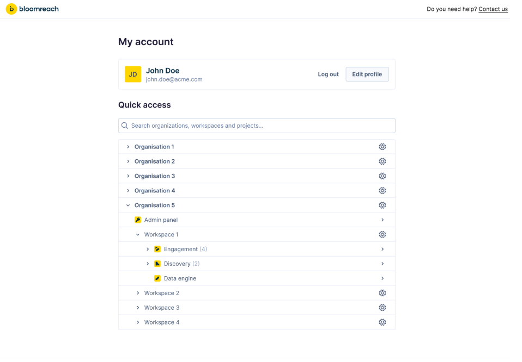
Task: Open Discovery via right arrow
Action: click(x=383, y=264)
